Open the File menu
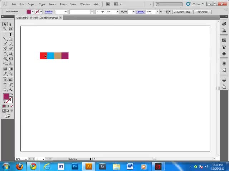This screenshot has height=171, width=229. [x=14, y=4]
